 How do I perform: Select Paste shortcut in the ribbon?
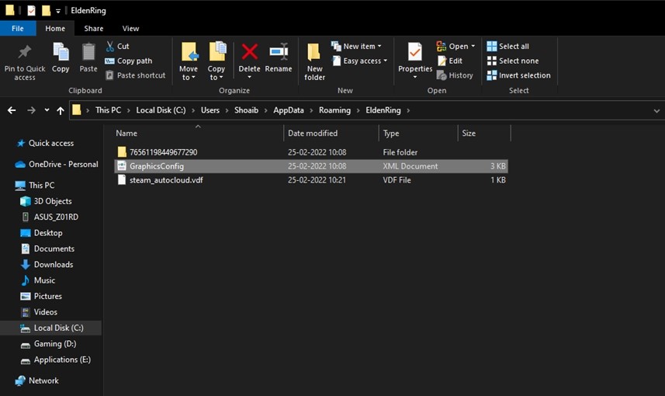(135, 75)
